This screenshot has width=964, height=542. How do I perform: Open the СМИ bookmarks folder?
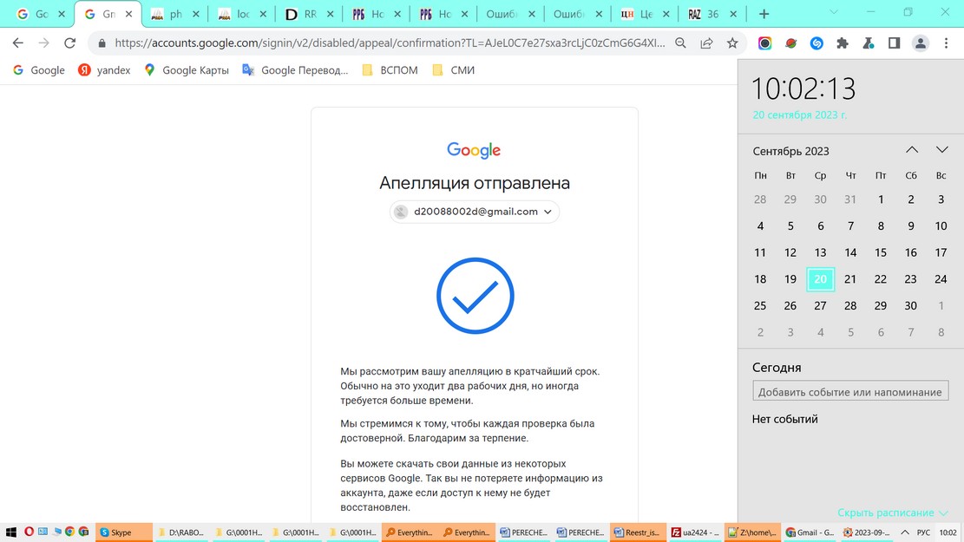(x=454, y=70)
